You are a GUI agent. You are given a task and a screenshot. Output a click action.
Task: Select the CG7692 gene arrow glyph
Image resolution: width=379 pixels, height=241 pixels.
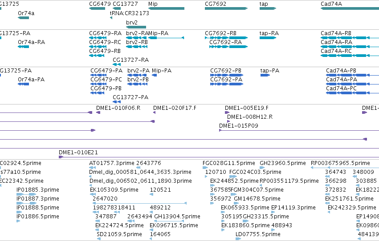point(226,8)
